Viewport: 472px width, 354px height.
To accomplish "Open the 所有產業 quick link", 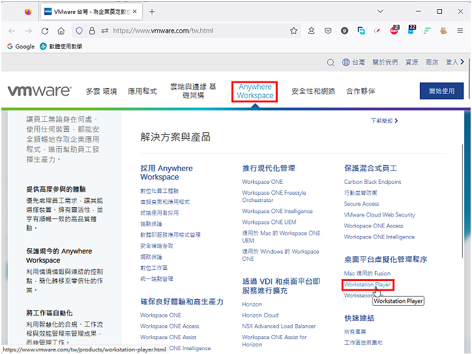I will pyautogui.click(x=355, y=332).
